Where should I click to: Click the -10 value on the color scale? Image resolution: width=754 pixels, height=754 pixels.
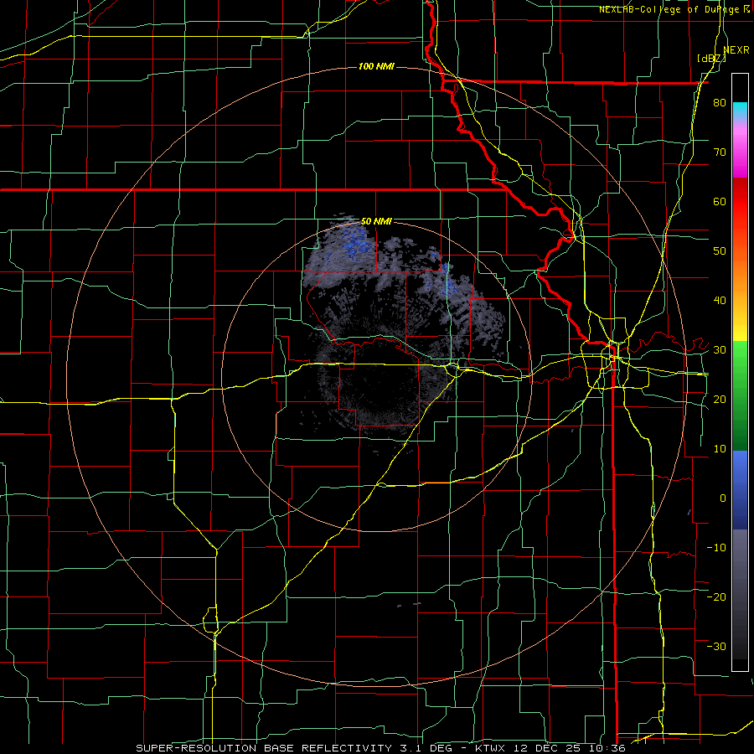point(716,547)
